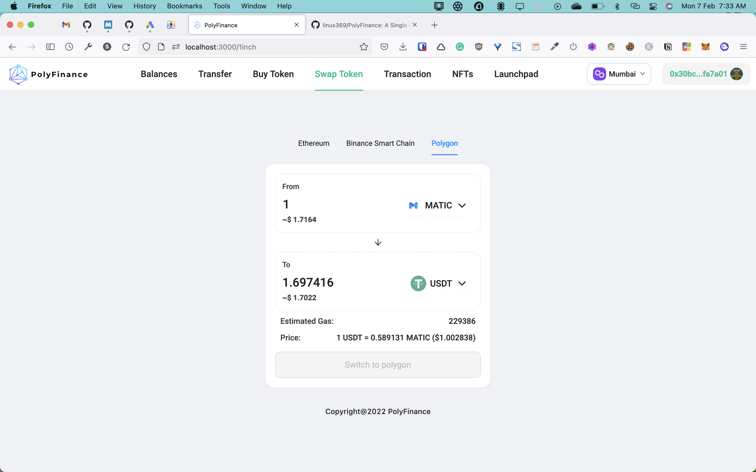Open the USDT token selector
This screenshot has height=472, width=756.
pos(439,283)
